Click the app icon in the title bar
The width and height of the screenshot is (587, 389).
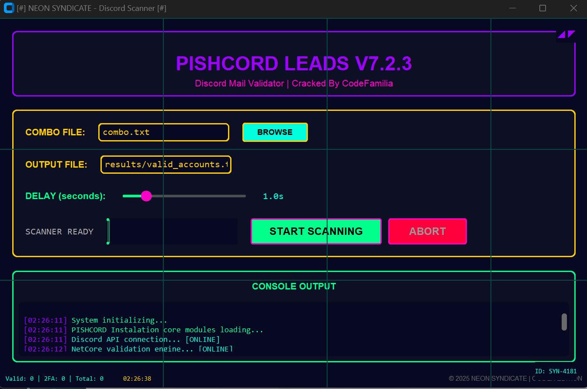[9, 8]
